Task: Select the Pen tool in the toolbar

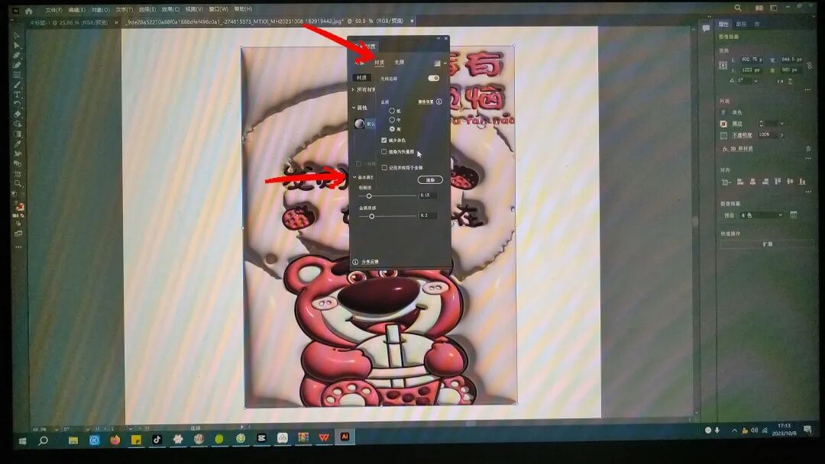Action: pyautogui.click(x=17, y=56)
